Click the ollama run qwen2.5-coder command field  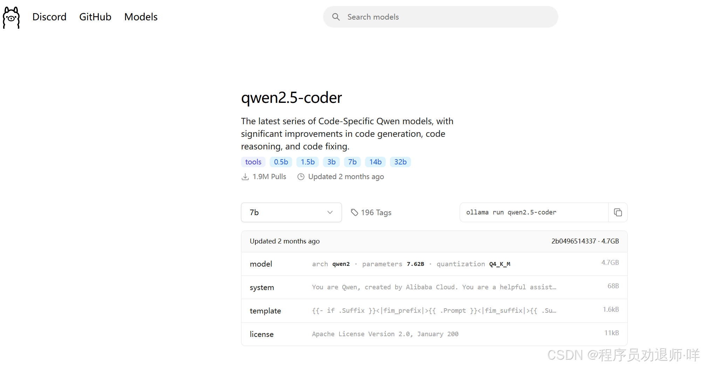[x=534, y=212]
